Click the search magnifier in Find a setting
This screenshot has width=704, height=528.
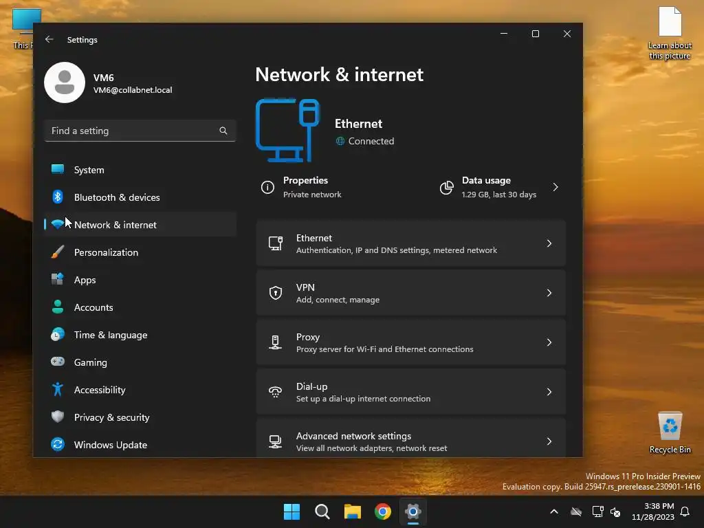[223, 131]
